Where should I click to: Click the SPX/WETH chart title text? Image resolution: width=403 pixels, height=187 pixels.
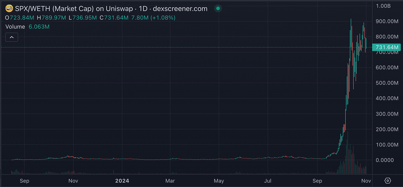tap(111, 9)
